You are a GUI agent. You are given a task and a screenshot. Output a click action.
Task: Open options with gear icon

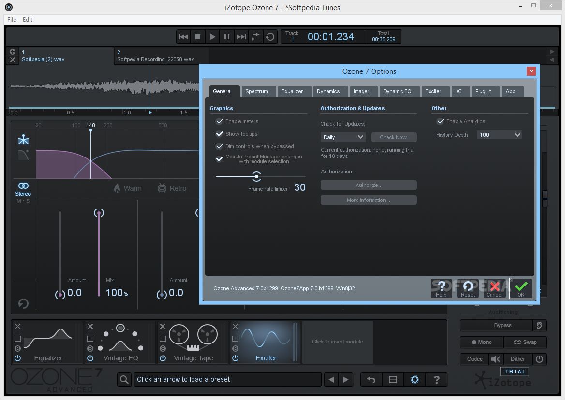pyautogui.click(x=415, y=380)
